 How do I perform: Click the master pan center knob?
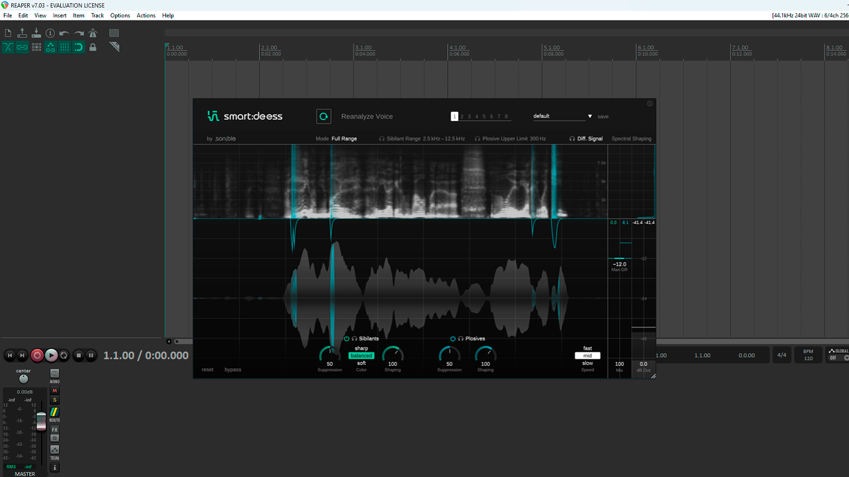pyautogui.click(x=24, y=379)
